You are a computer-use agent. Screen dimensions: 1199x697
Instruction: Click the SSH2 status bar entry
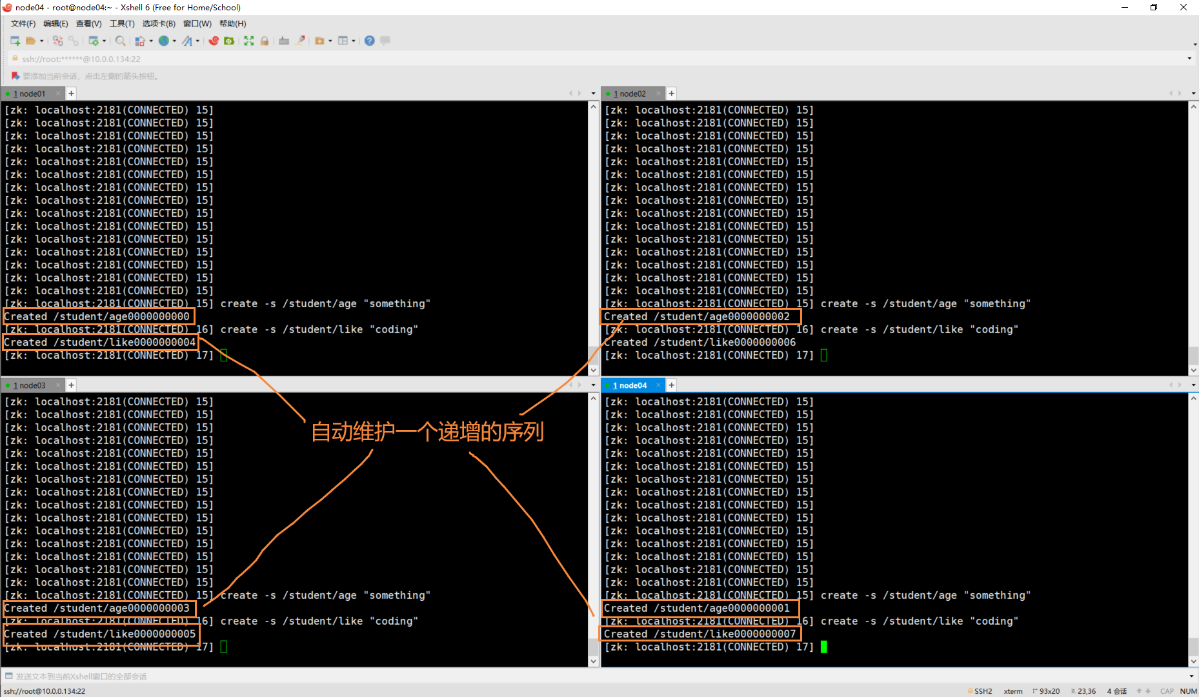[980, 691]
